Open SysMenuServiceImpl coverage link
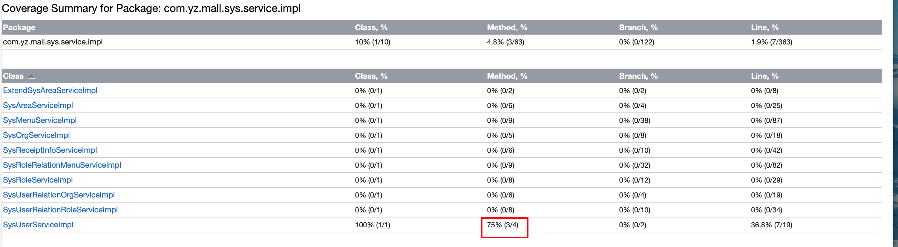Screen dimensions: 898x247 (40, 121)
